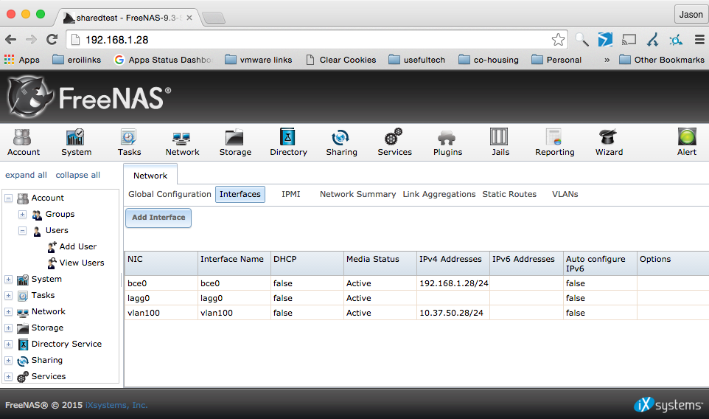Click the Jason profile button
This screenshot has width=709, height=419.
click(691, 15)
